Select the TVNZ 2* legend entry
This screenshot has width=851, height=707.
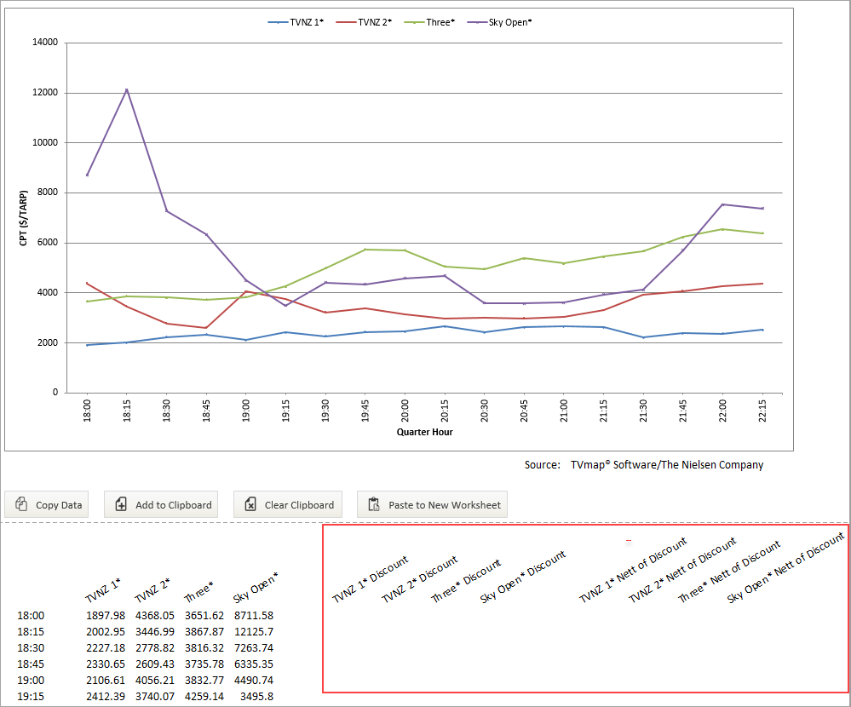coord(364,22)
